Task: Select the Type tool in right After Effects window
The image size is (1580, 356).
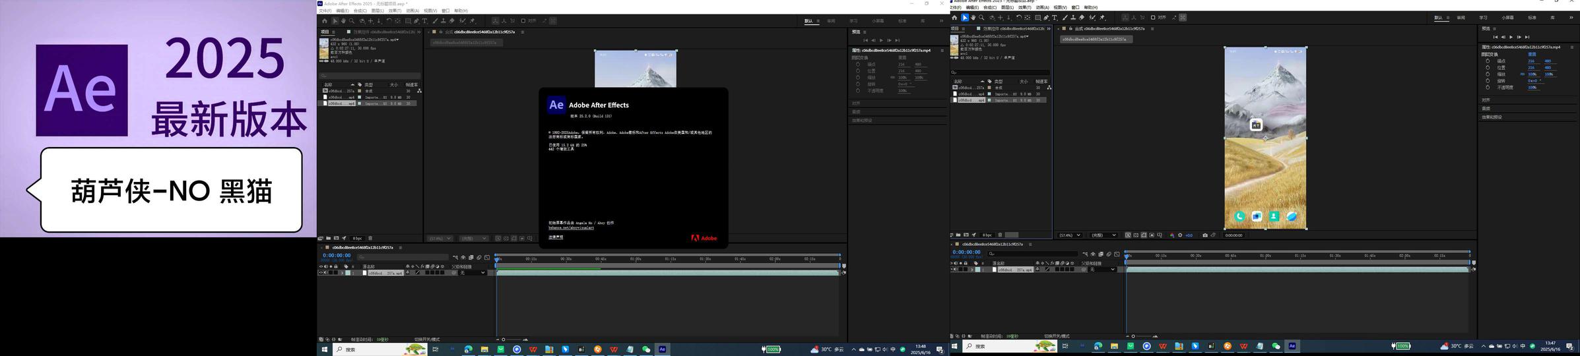Action: click(x=1055, y=18)
